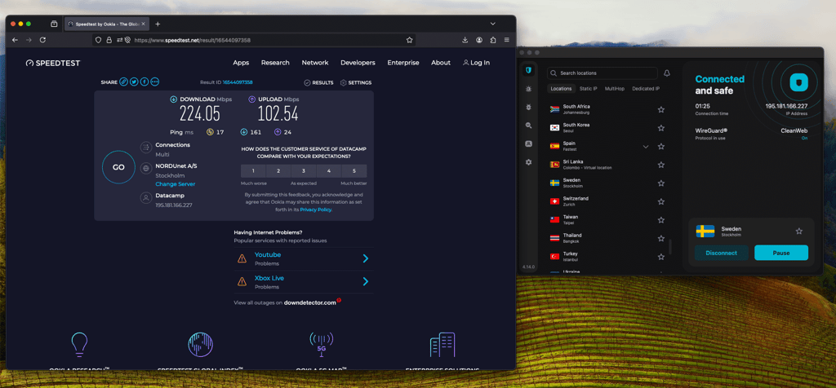Screen dimensions: 836x388
Task: Open Developers menu on Speedtest
Action: point(358,62)
